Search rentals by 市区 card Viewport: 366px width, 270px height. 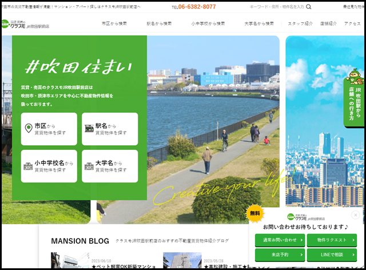49,129
